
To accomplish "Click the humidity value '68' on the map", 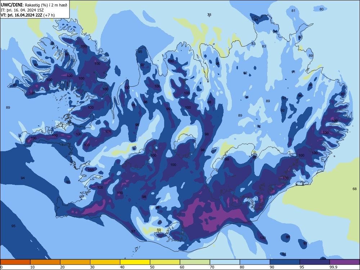I will [355, 189].
